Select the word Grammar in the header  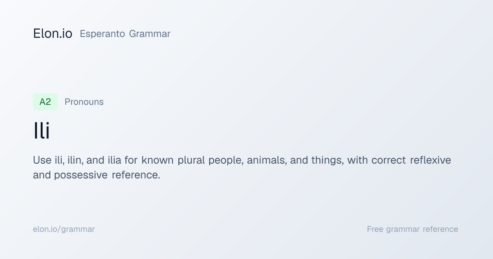[x=150, y=34]
